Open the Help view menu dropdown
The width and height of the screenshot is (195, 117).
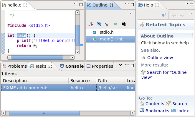pos(191,13)
